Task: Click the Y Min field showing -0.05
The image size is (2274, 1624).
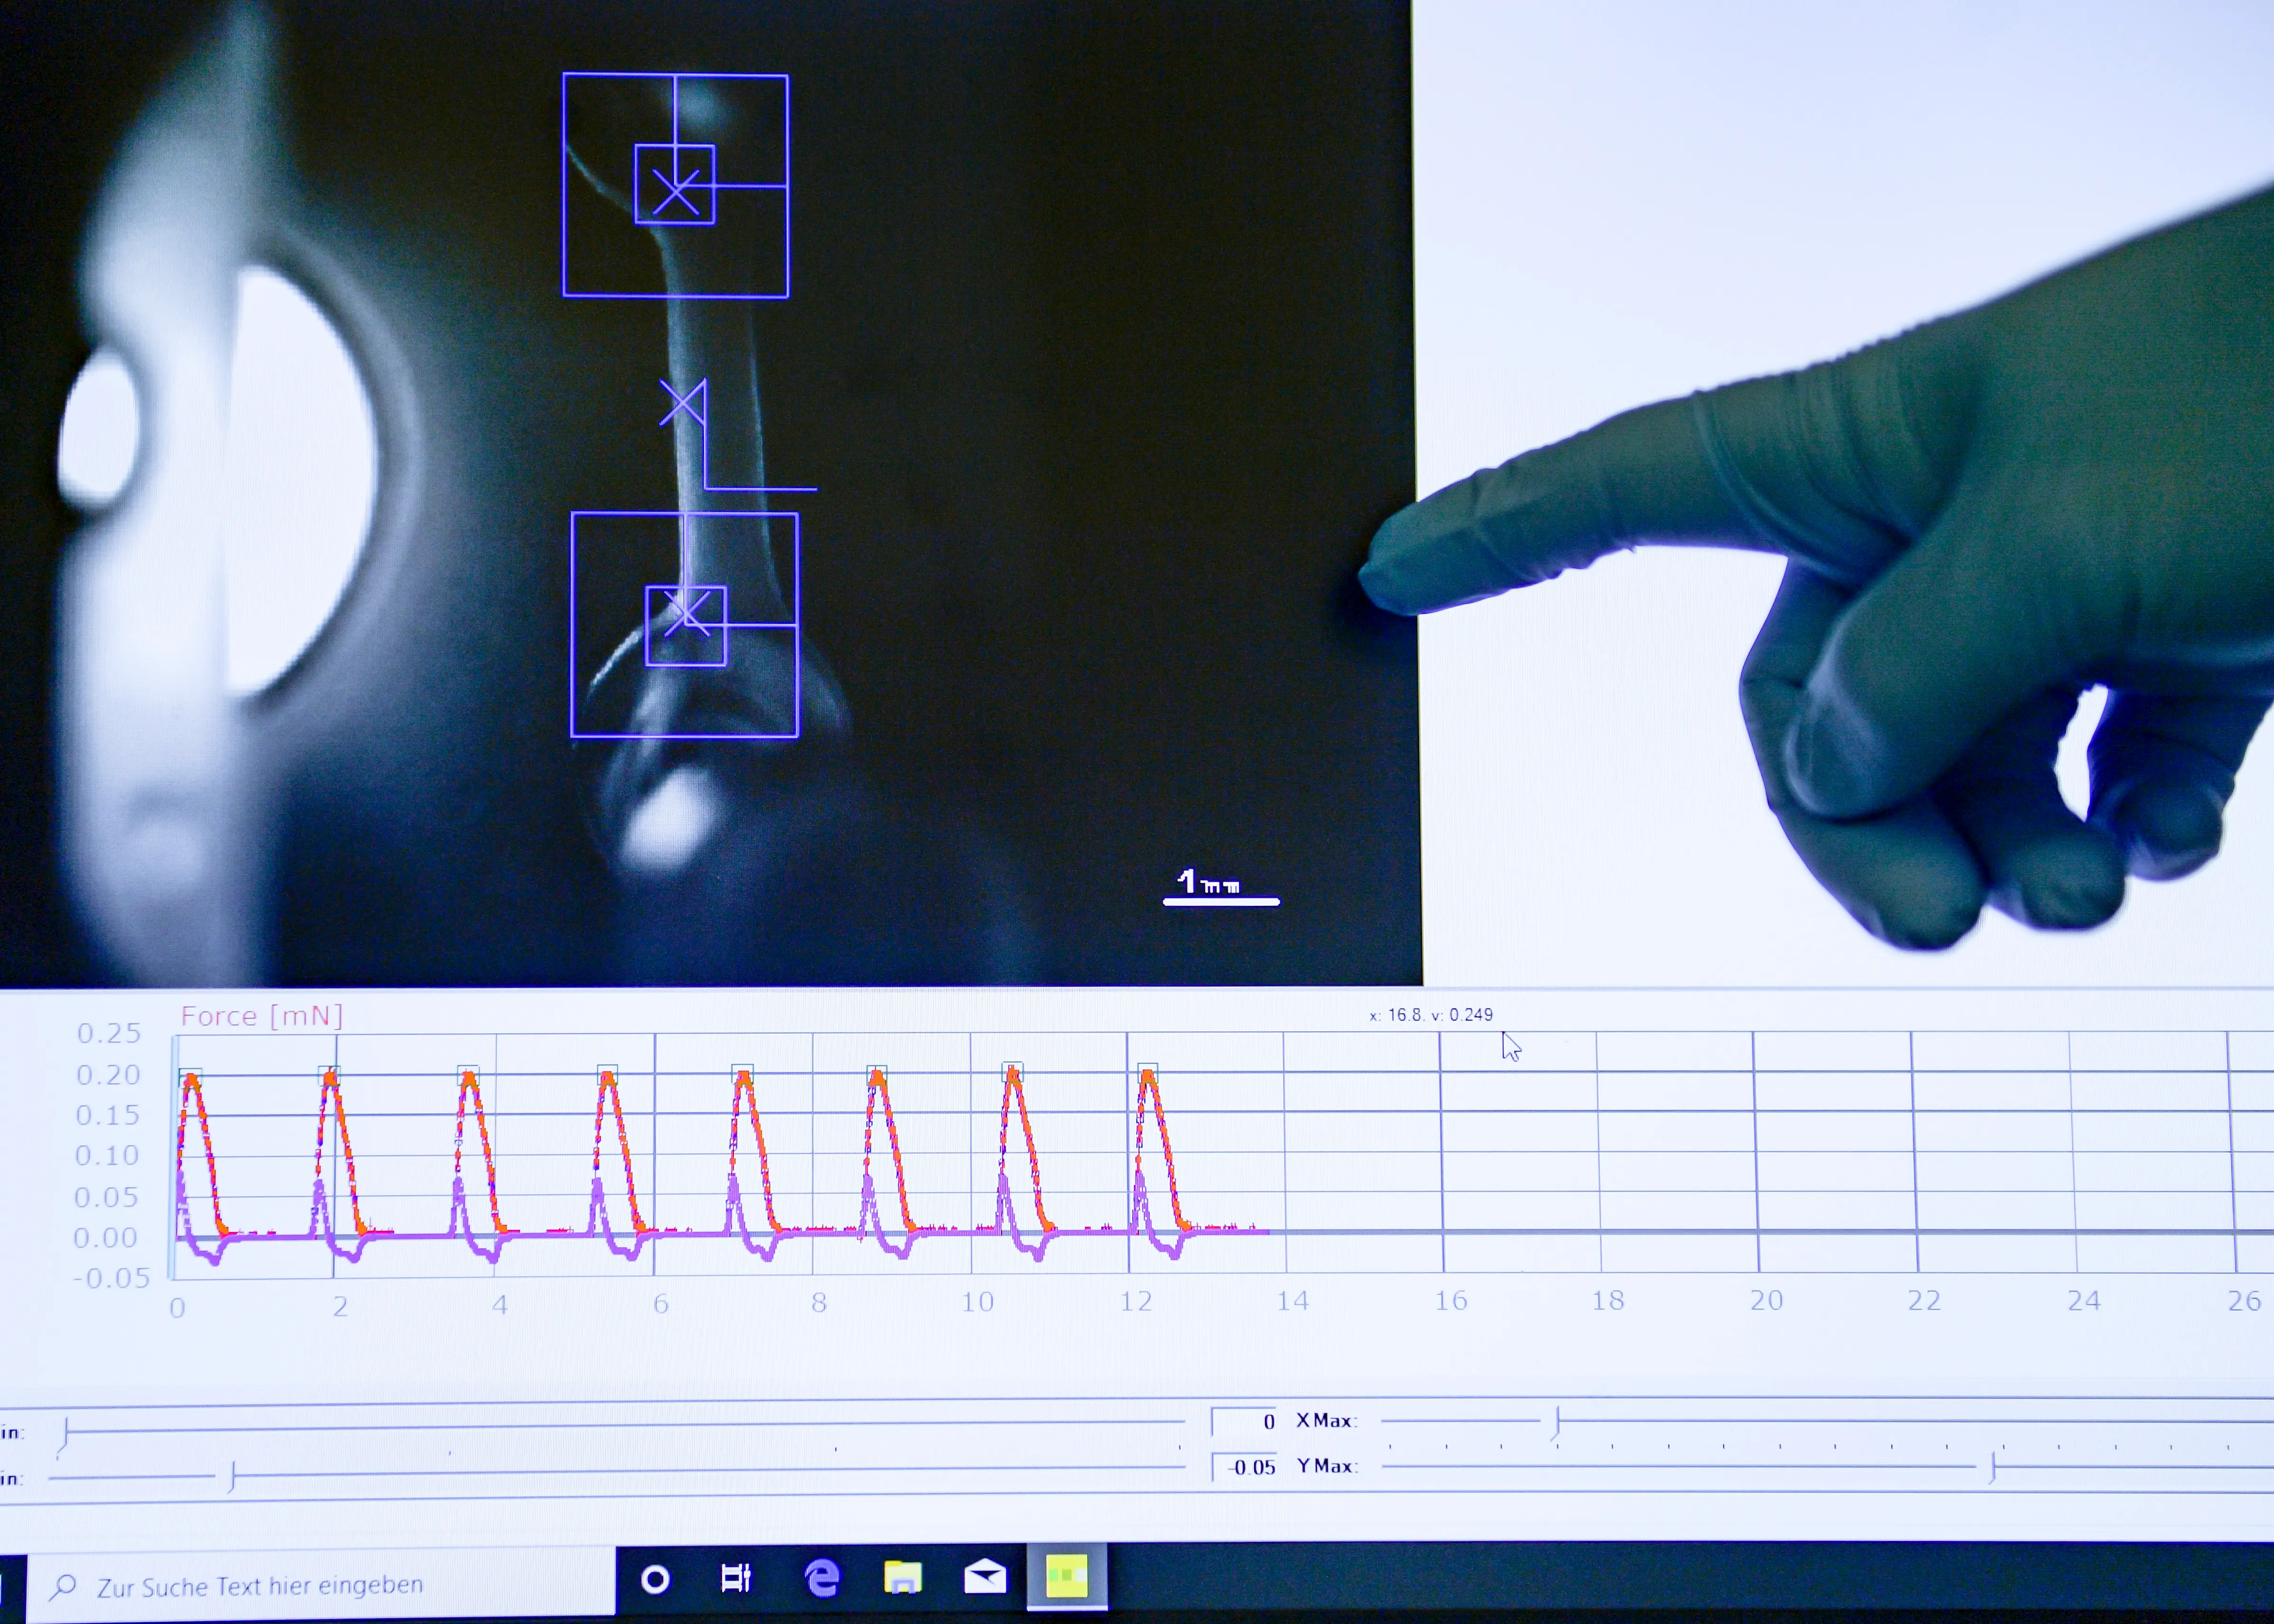Action: tap(1245, 1467)
